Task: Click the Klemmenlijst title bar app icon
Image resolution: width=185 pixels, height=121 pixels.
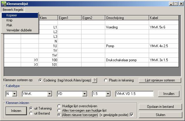Action: coord(4,4)
